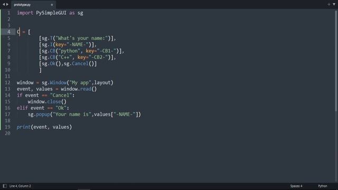Click 'Ok' in sg.Ok() call
Screen dimensions: 338x190
click(x=53, y=64)
